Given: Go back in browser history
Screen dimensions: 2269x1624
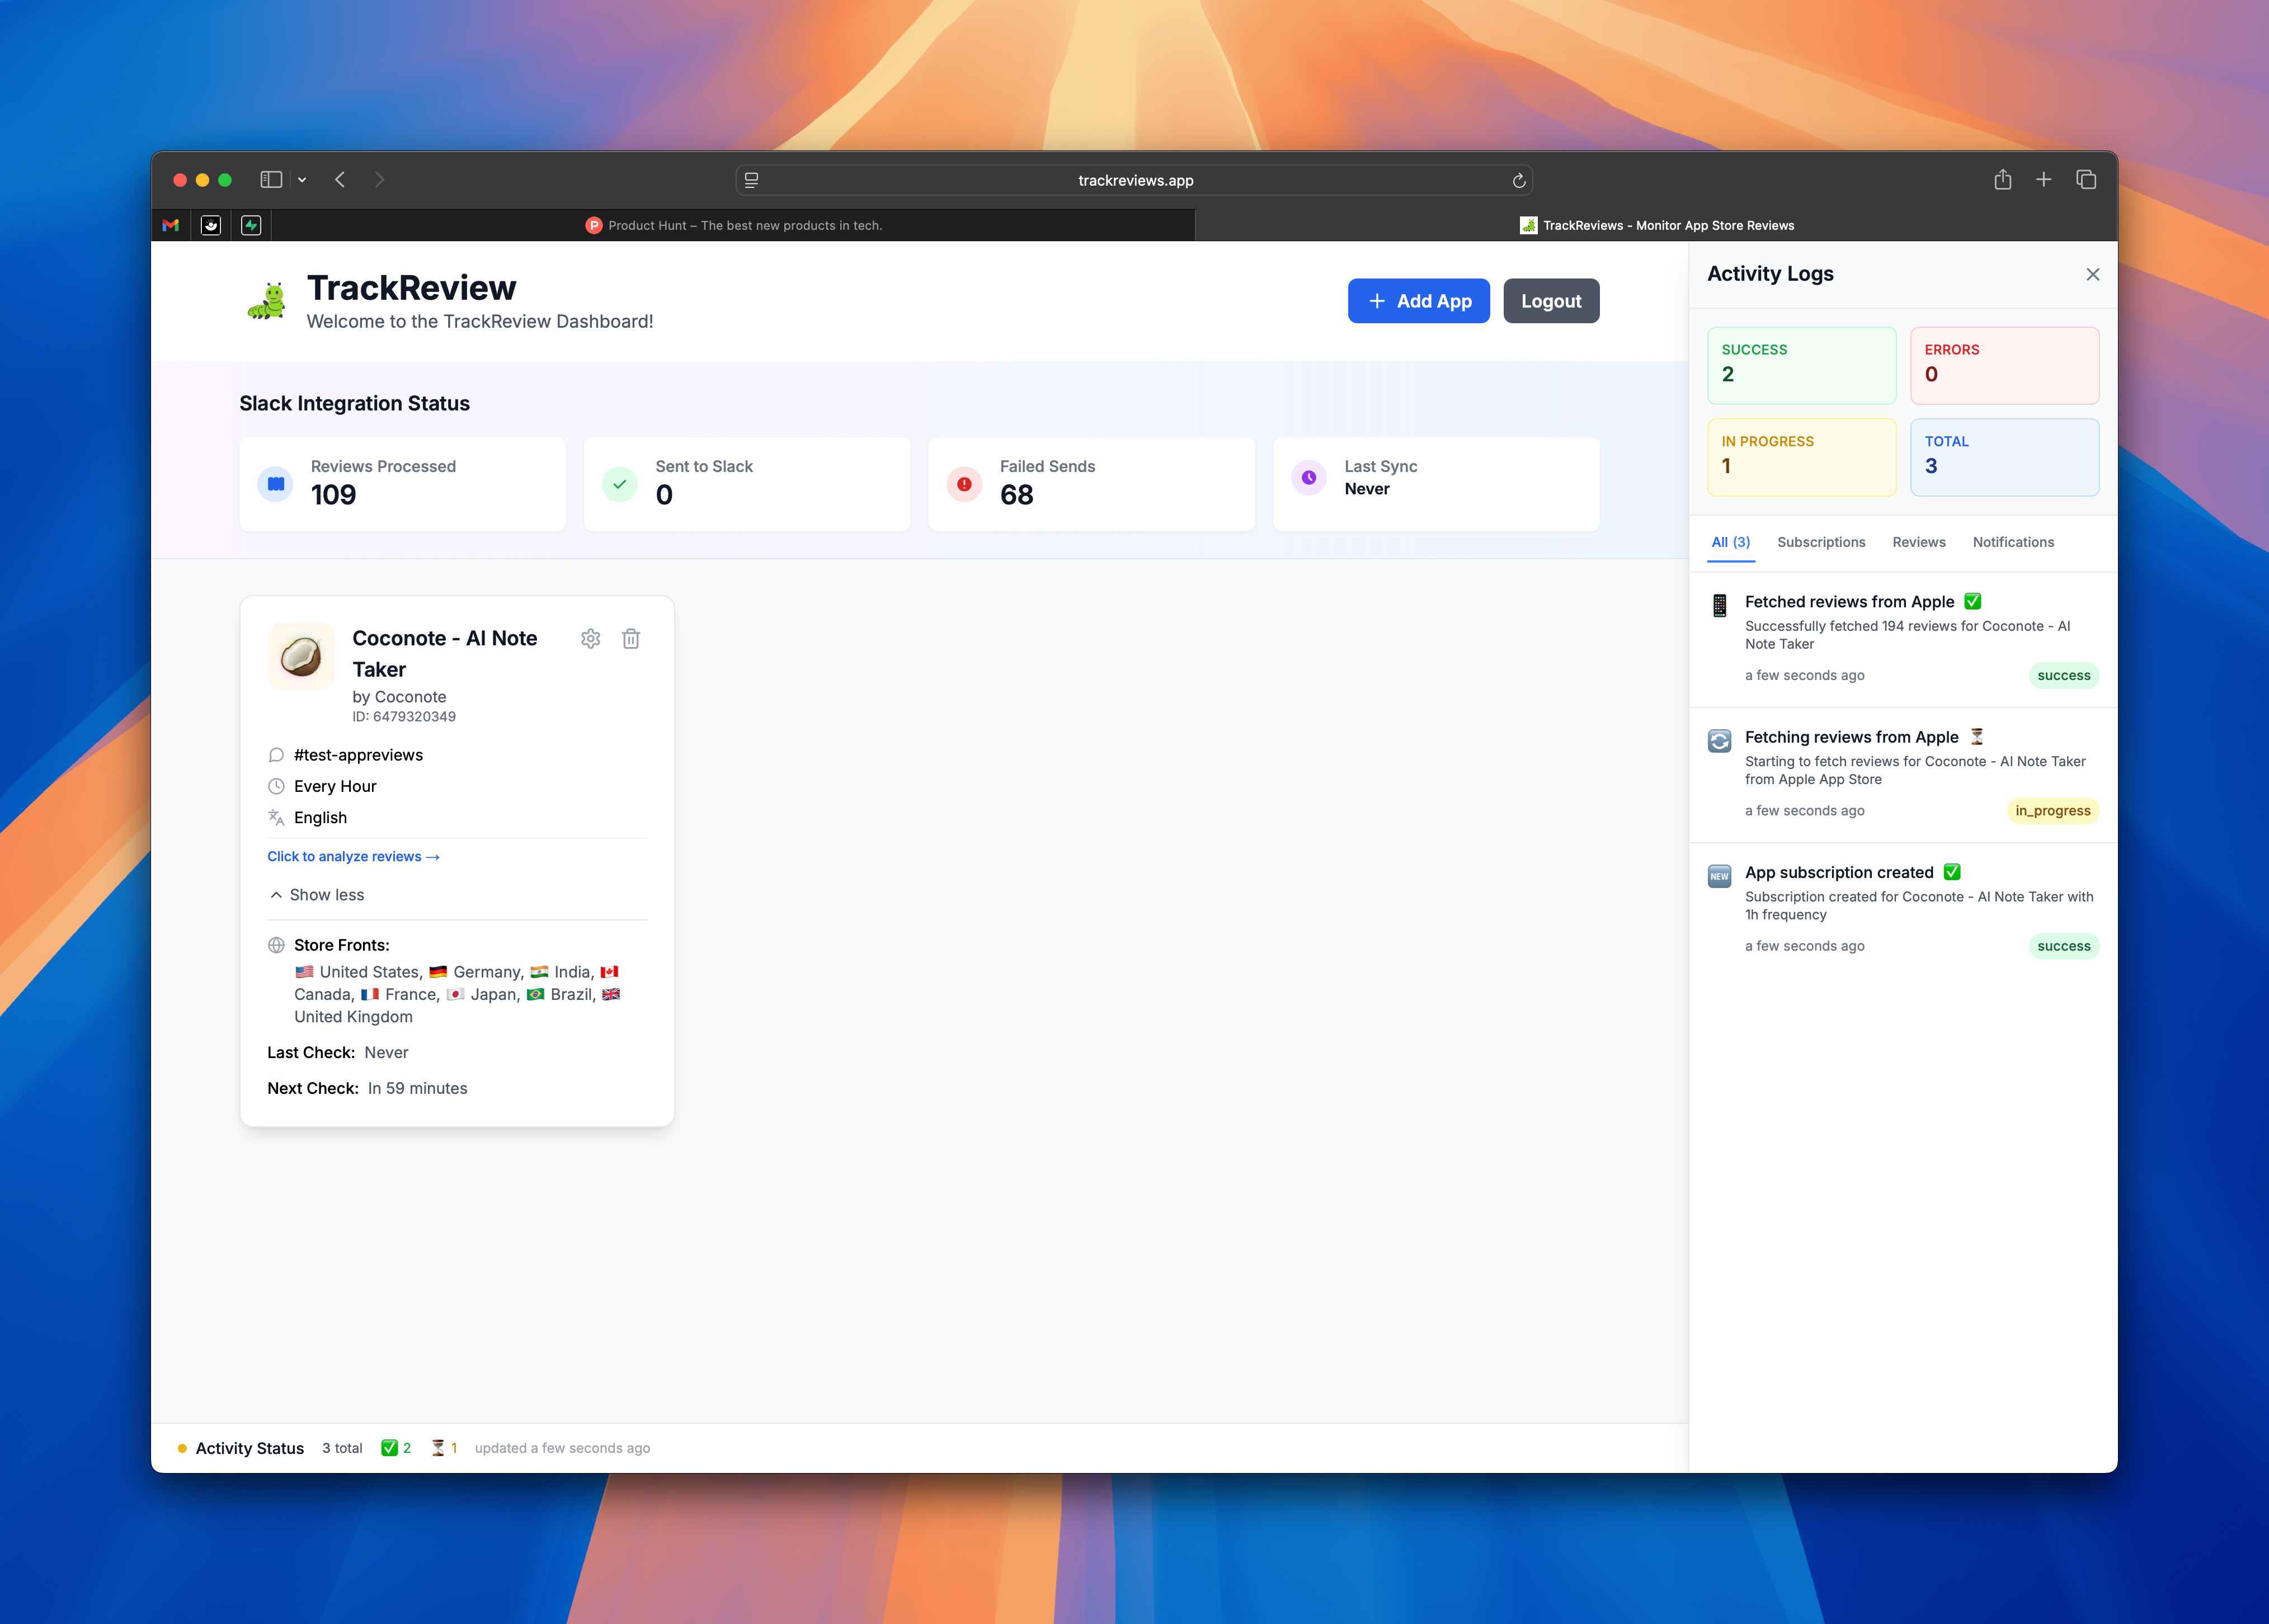Looking at the screenshot, I should pos(340,180).
